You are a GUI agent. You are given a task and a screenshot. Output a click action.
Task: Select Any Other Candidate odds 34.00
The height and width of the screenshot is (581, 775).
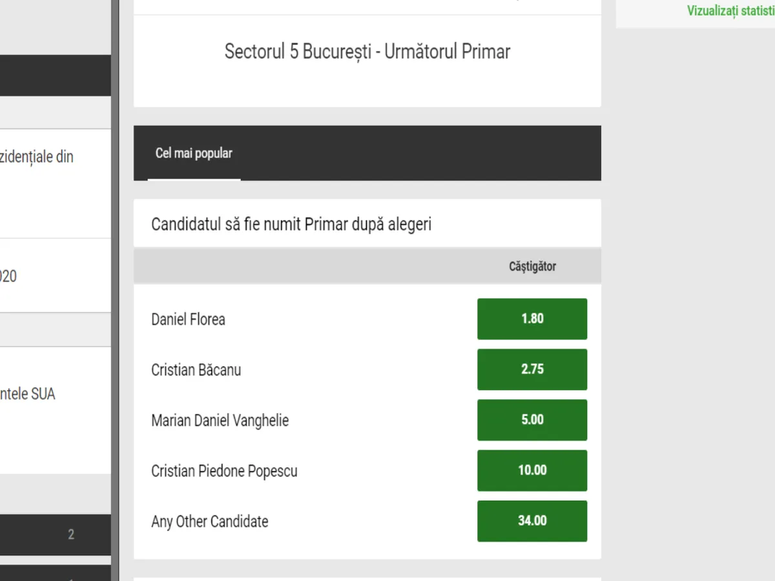coord(532,520)
